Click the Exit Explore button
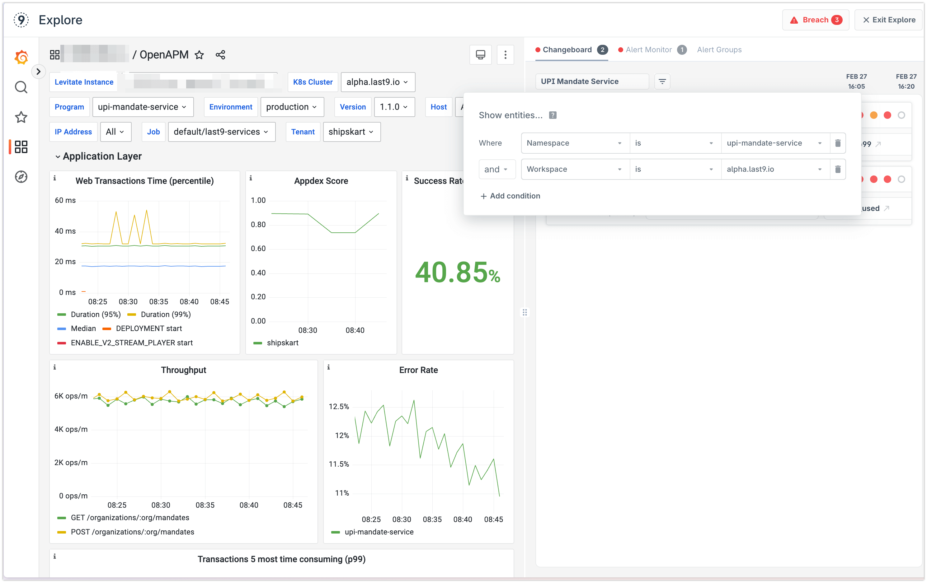The height and width of the screenshot is (583, 927). [888, 20]
